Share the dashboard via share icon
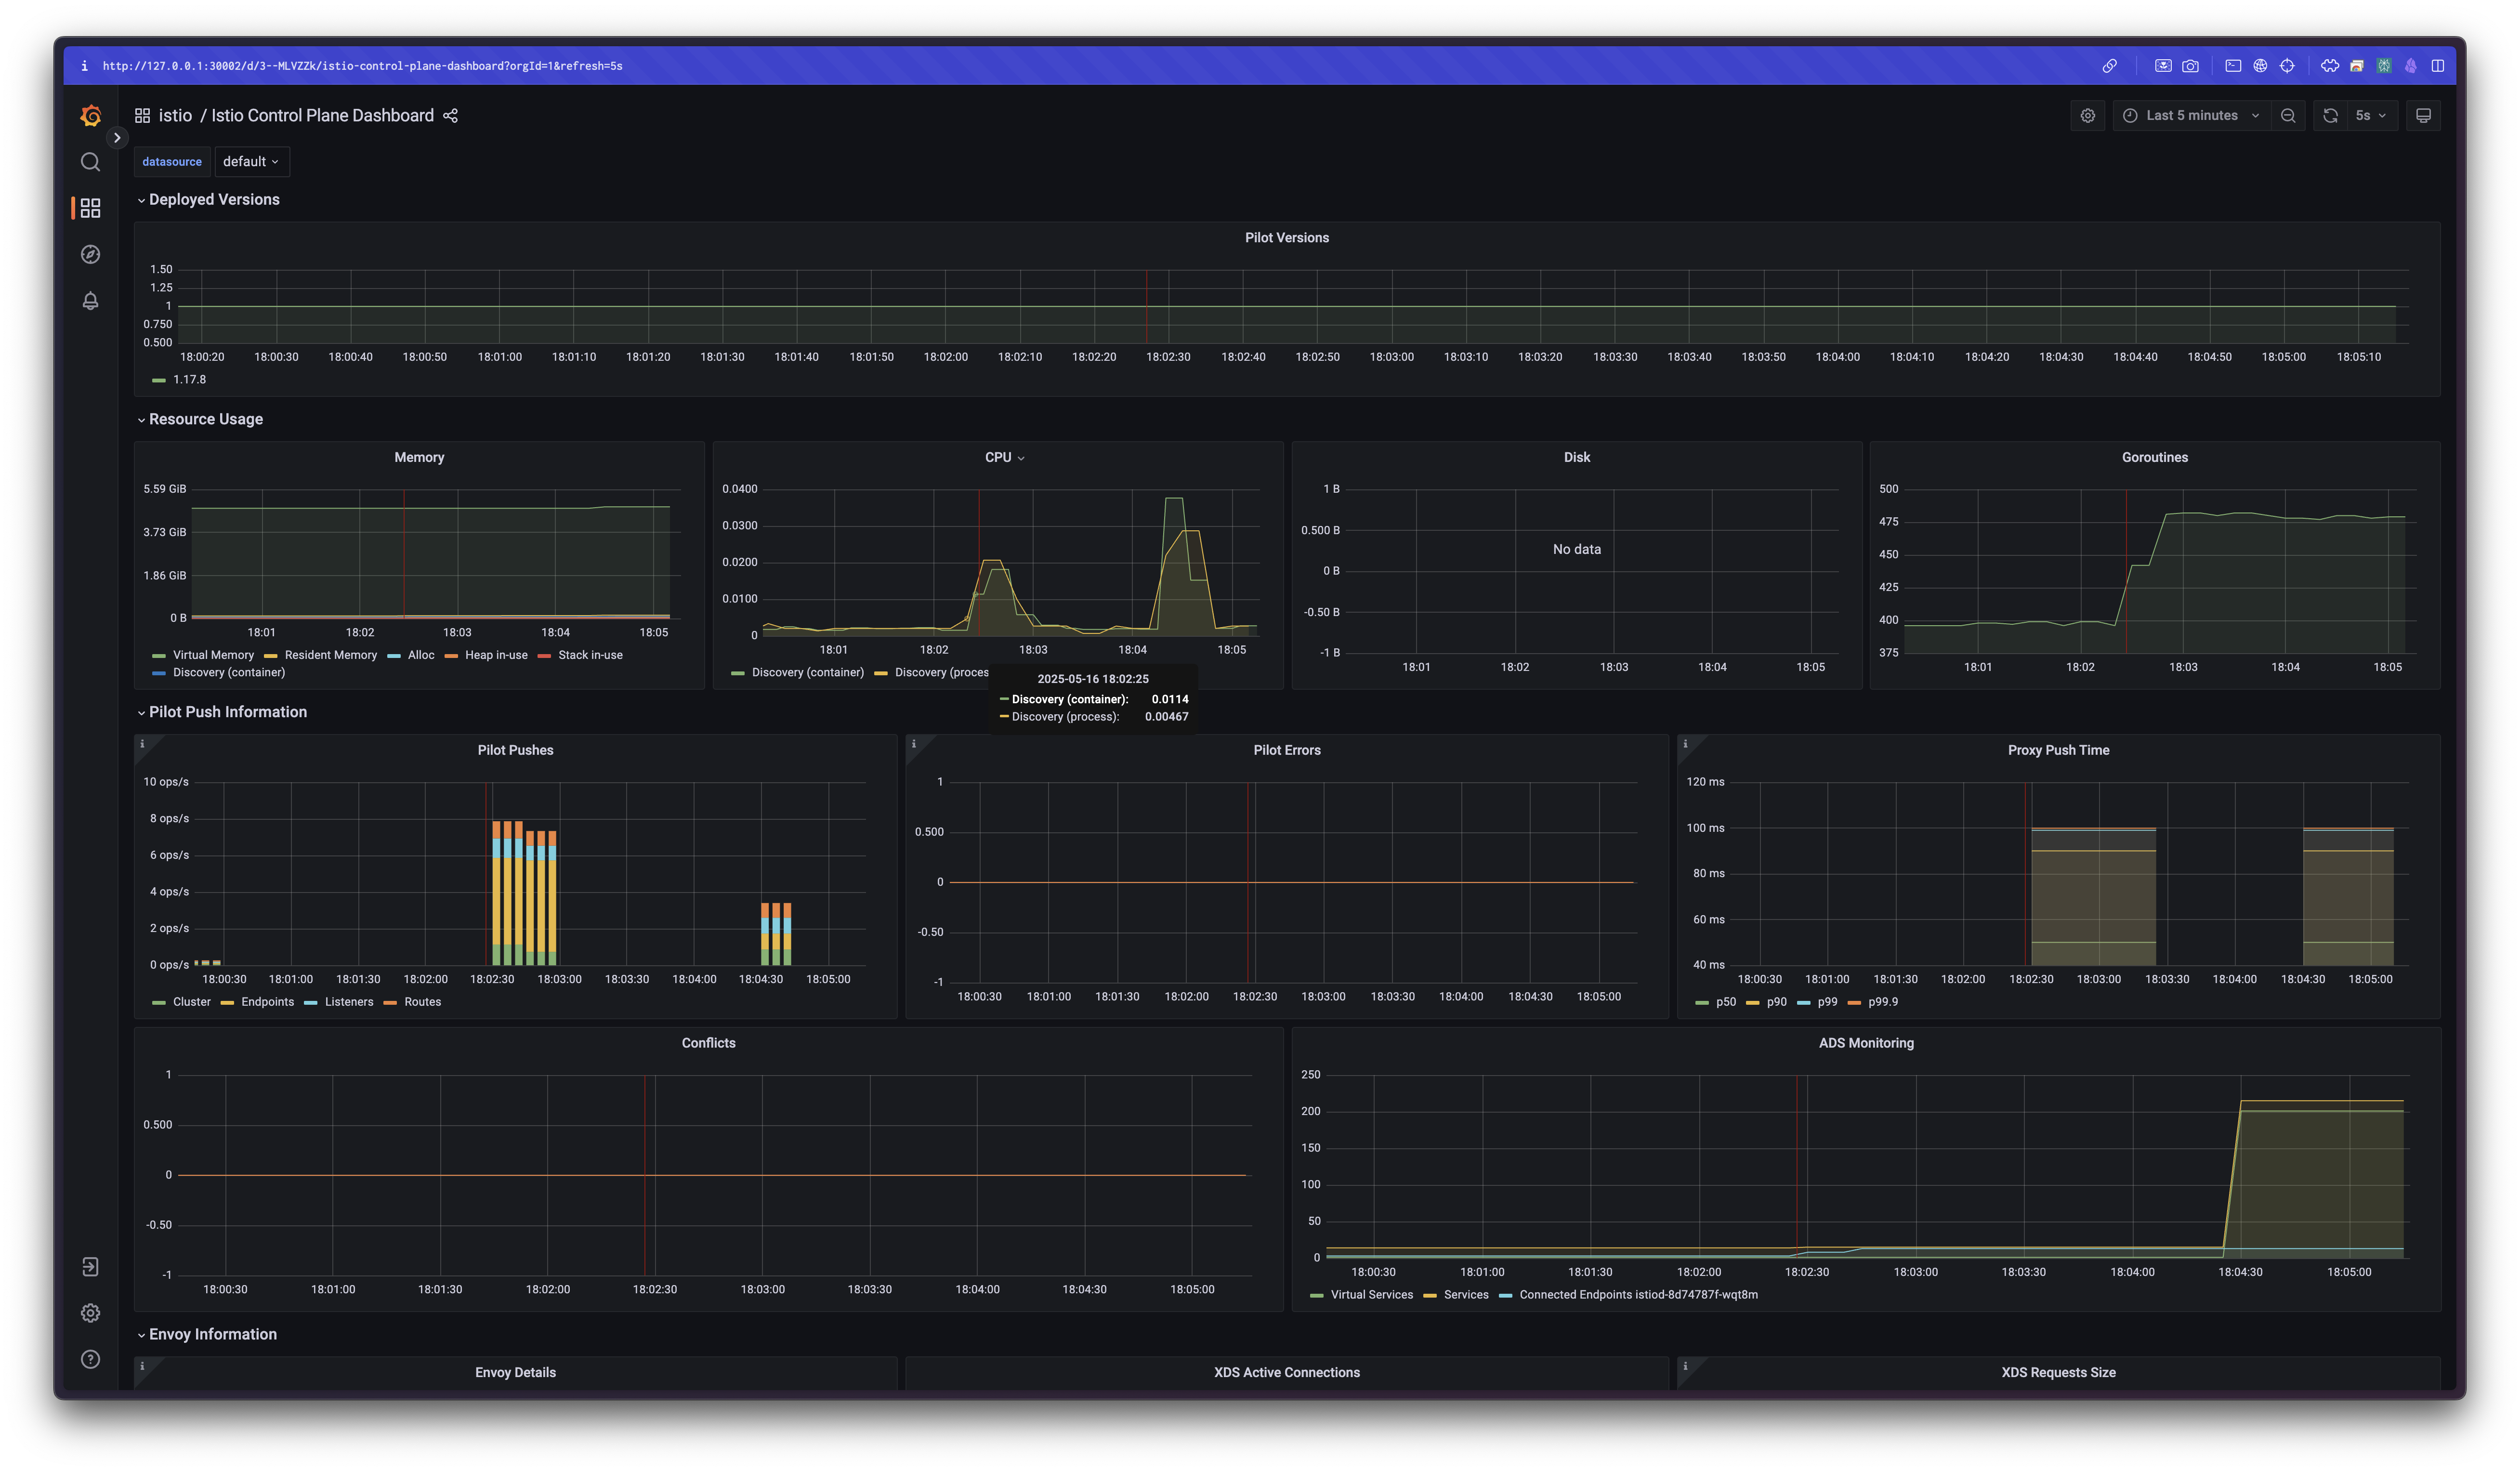Screen dimensions: 2520x1471 click(451, 116)
